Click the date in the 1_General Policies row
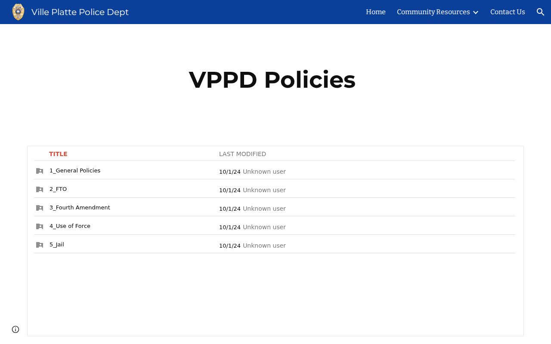The width and height of the screenshot is (551, 344). 230,172
